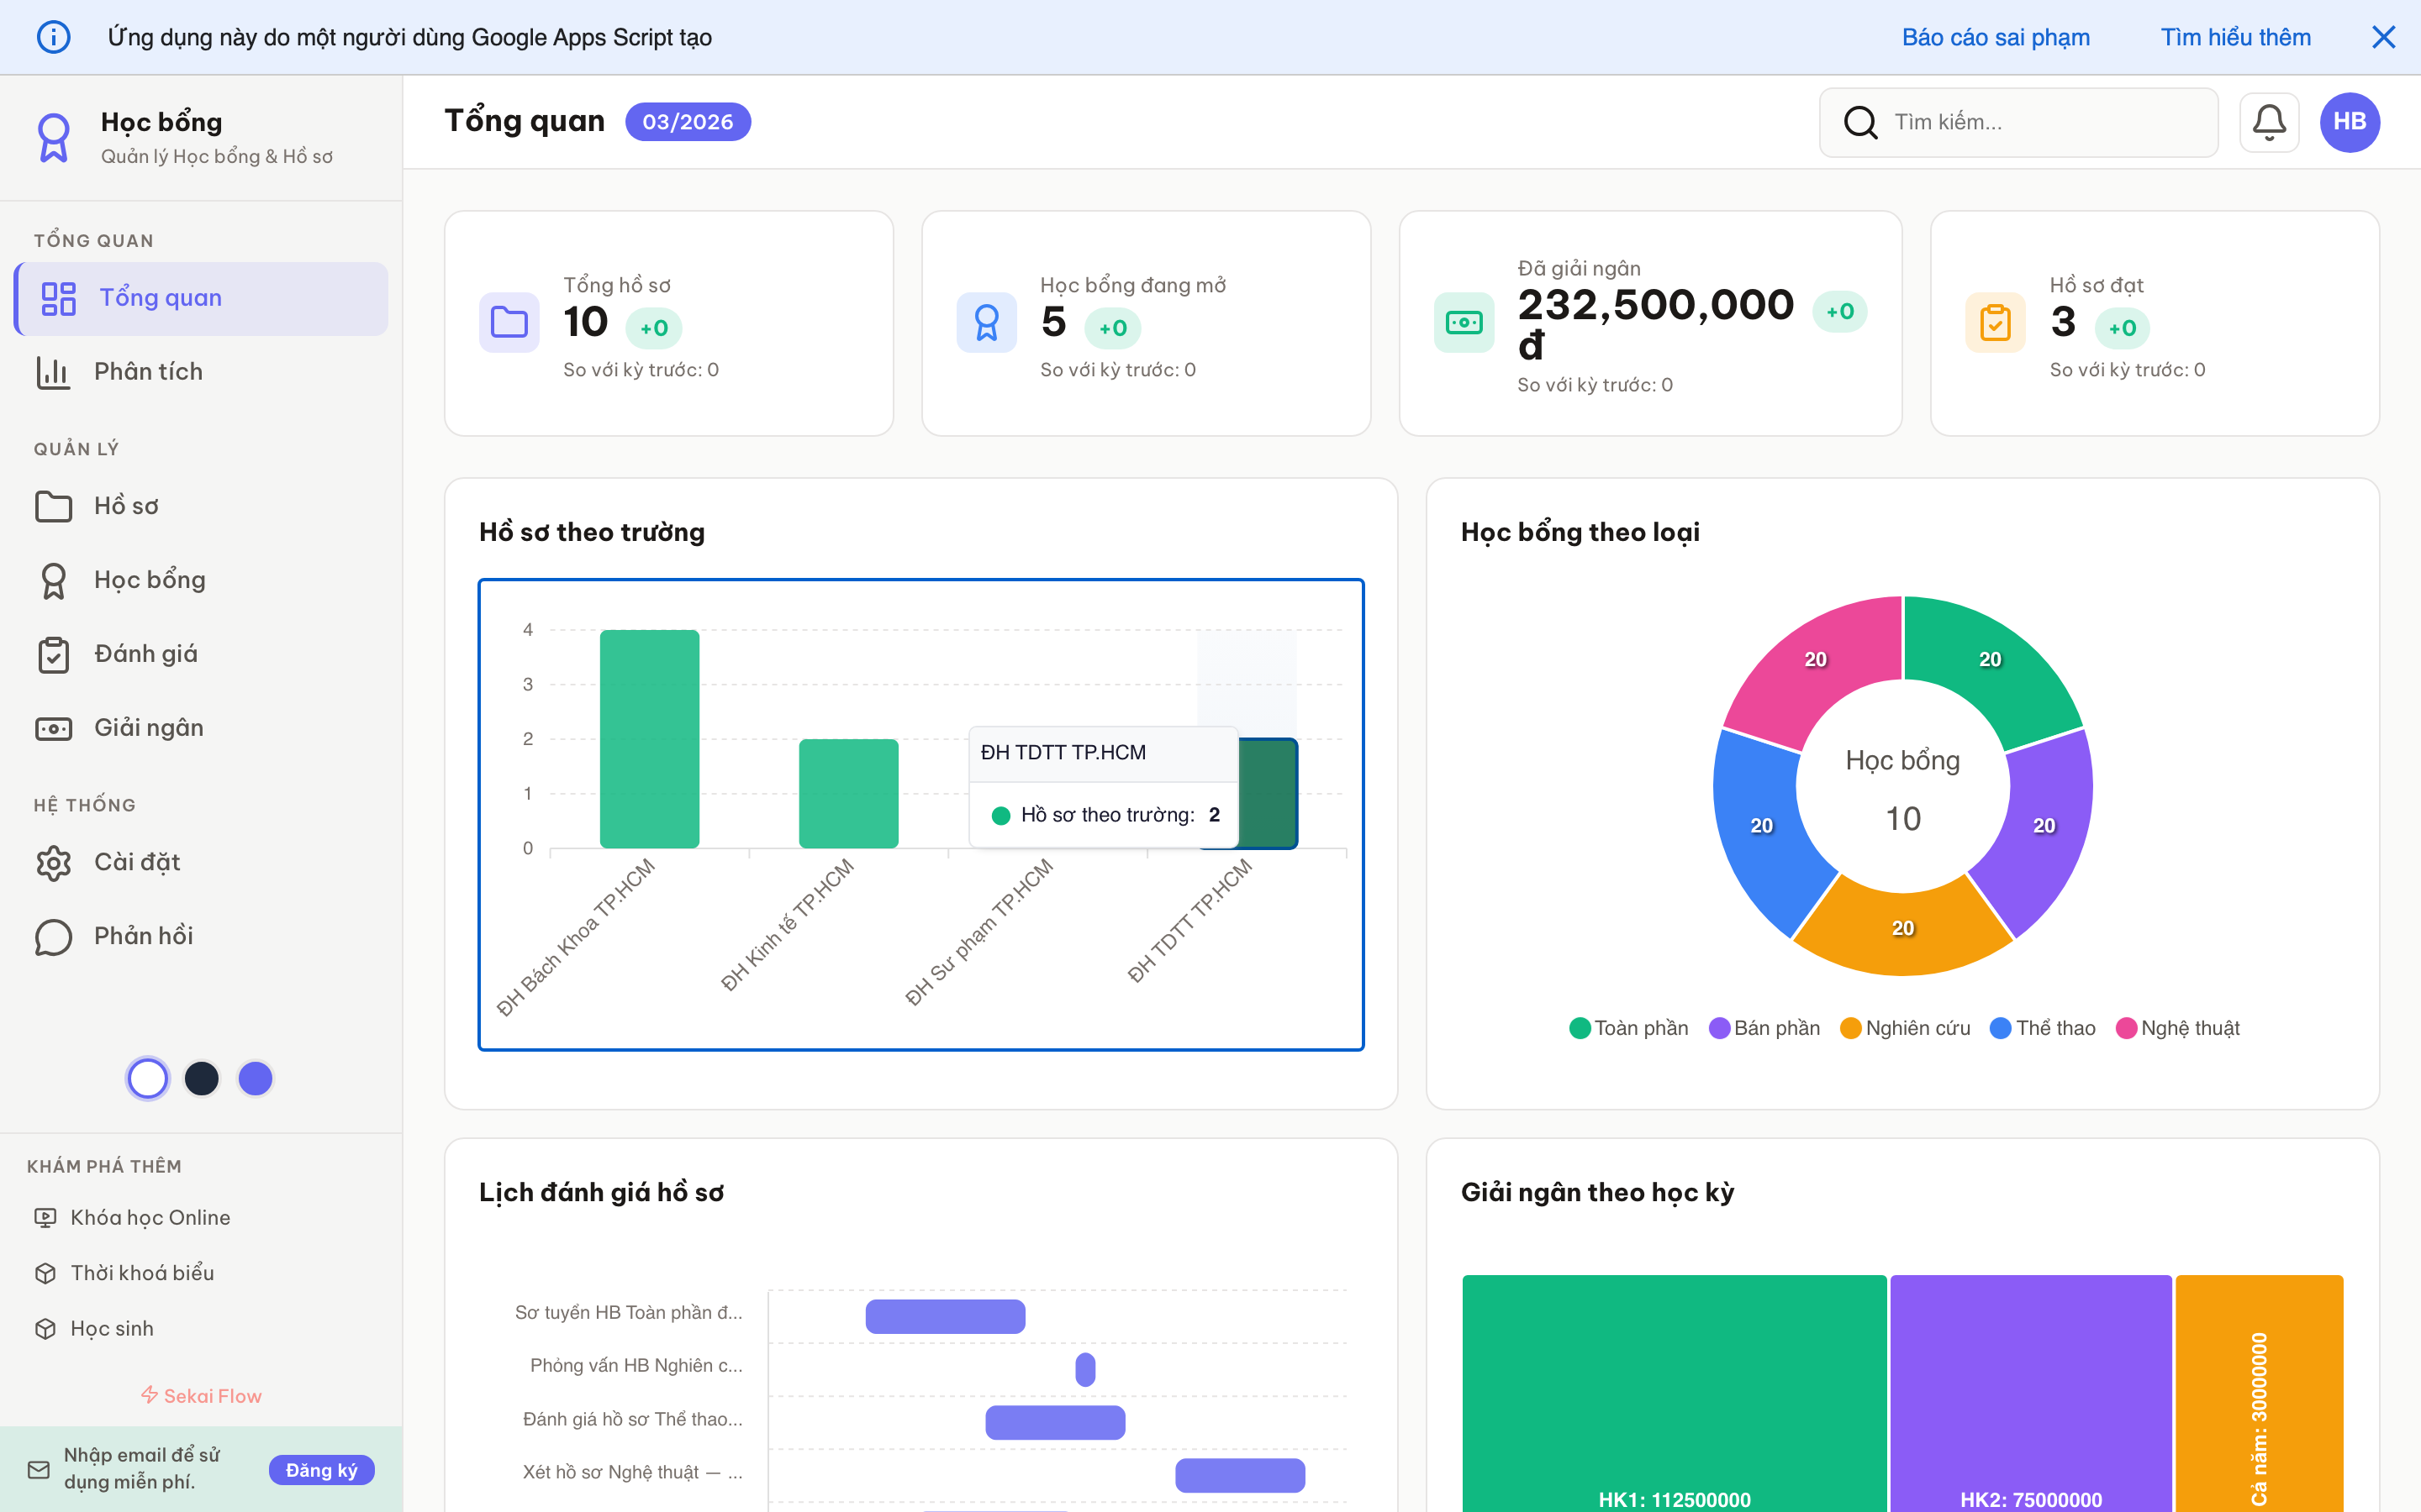Viewport: 2421px width, 1512px height.
Task: Select the white light theme swatch
Action: click(148, 1078)
